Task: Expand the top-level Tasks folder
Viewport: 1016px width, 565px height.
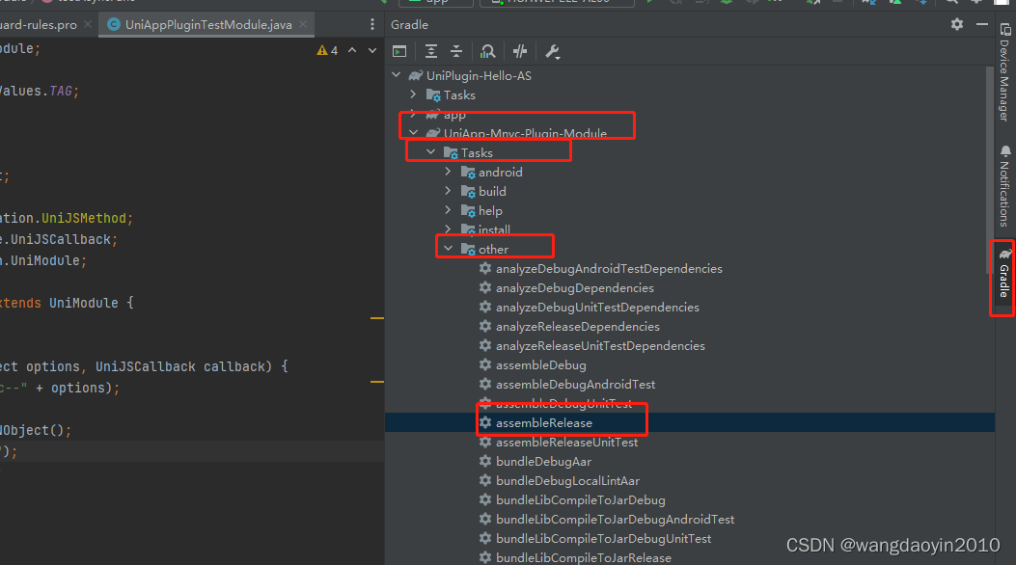Action: tap(413, 94)
